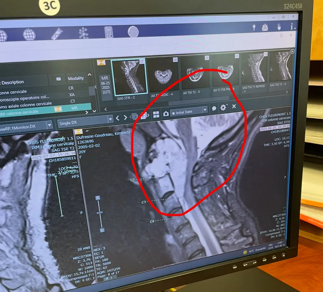Click the X icon next to the gear
The image size is (323, 292).
point(234,106)
